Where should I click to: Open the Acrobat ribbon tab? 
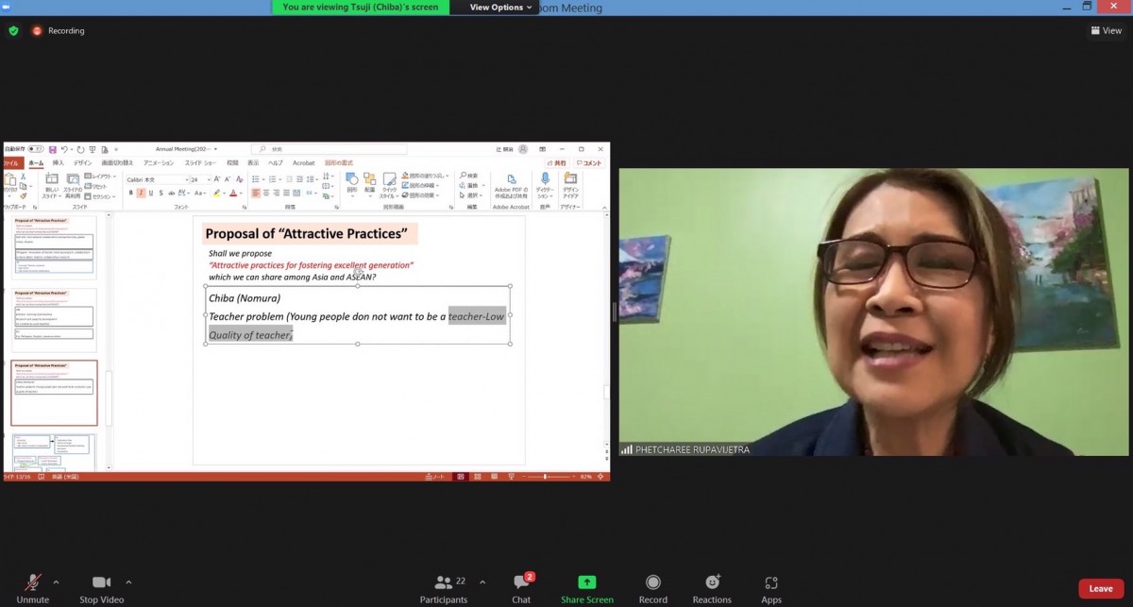click(303, 163)
